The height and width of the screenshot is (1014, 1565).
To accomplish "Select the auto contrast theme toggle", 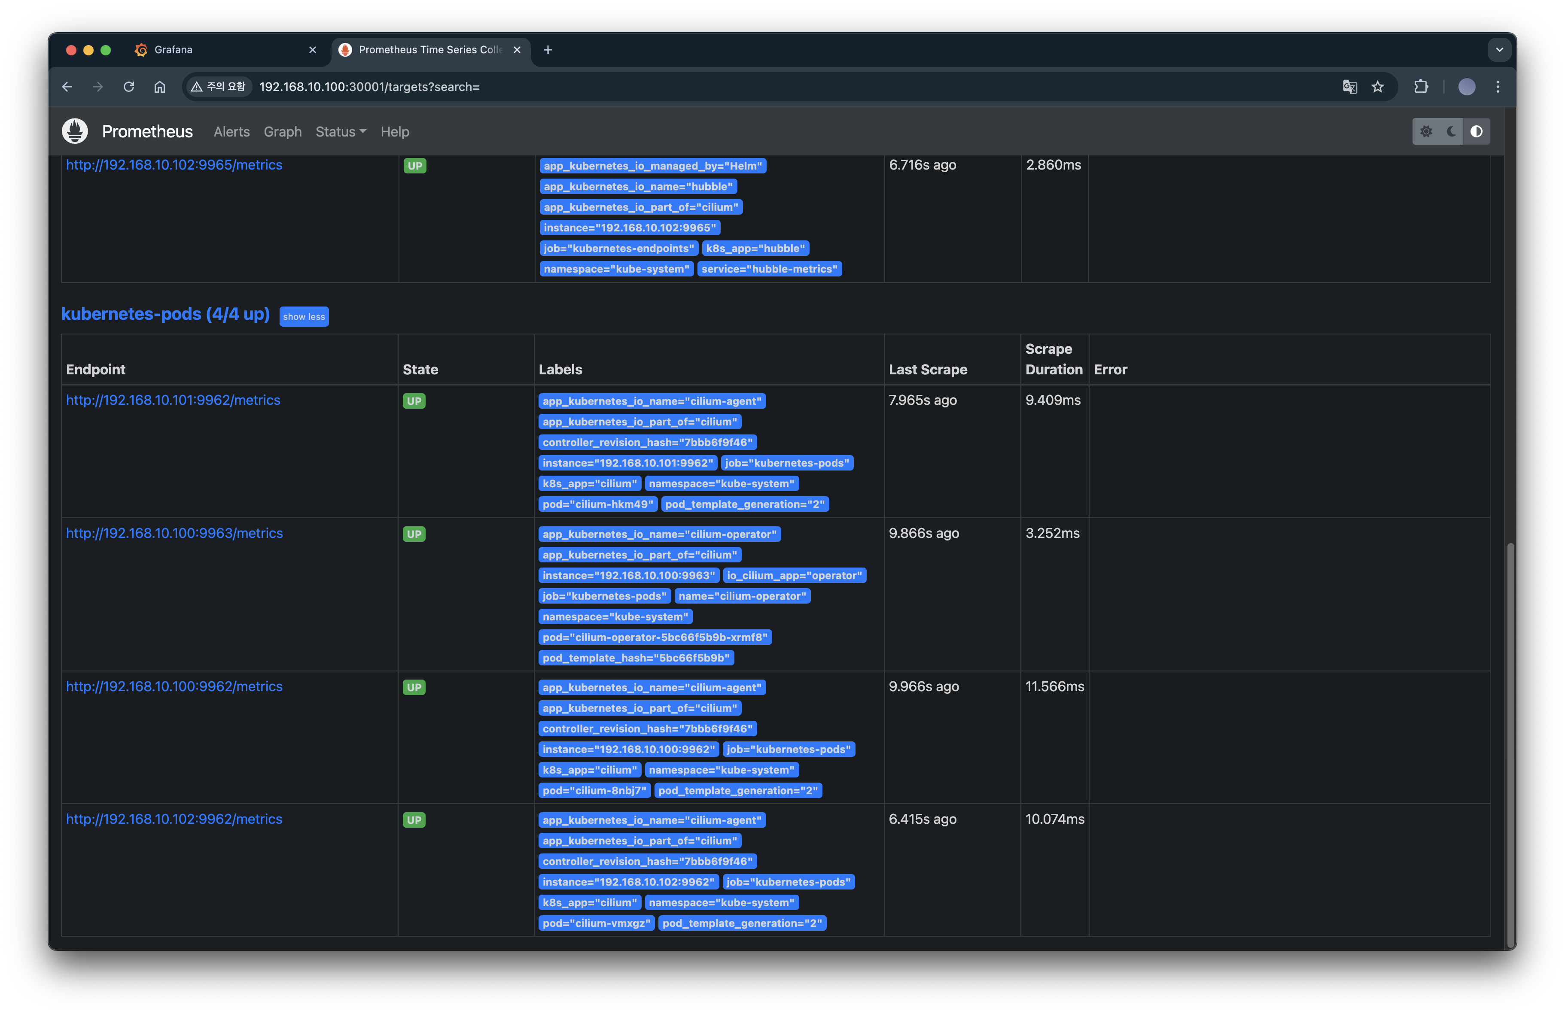I will [x=1476, y=131].
